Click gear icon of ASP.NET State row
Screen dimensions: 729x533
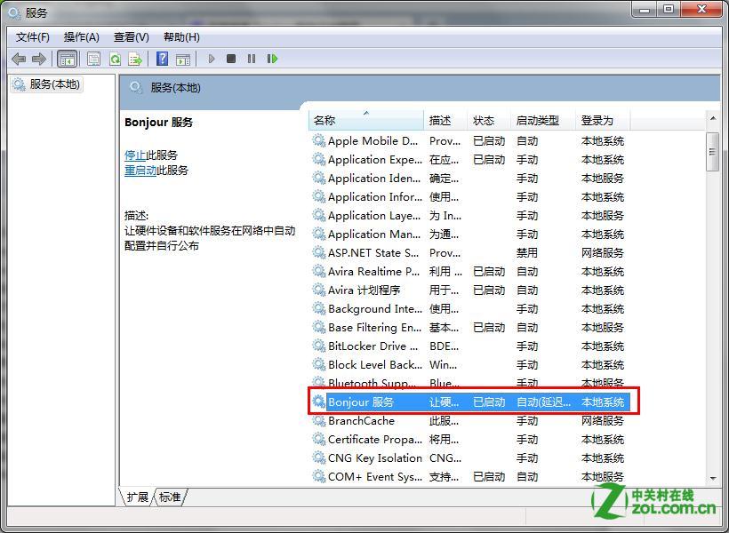click(x=319, y=252)
